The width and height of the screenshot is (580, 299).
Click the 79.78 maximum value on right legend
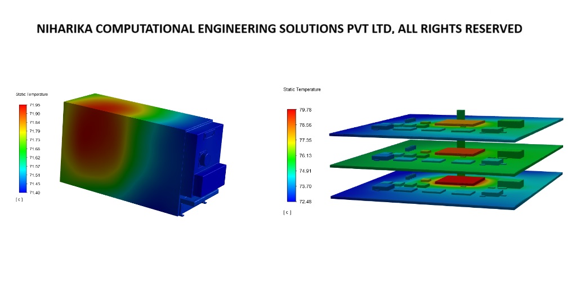click(x=305, y=110)
